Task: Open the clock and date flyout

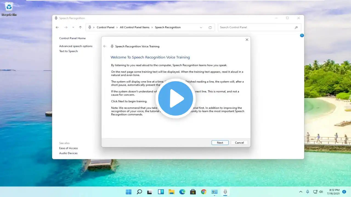Action: pos(334,192)
